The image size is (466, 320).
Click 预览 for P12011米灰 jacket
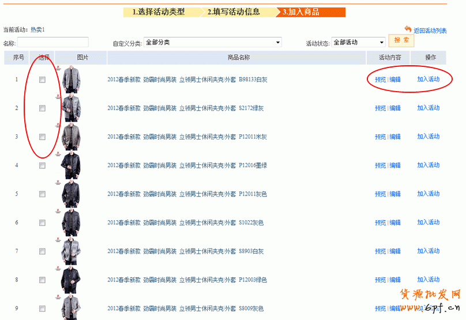[380, 137]
